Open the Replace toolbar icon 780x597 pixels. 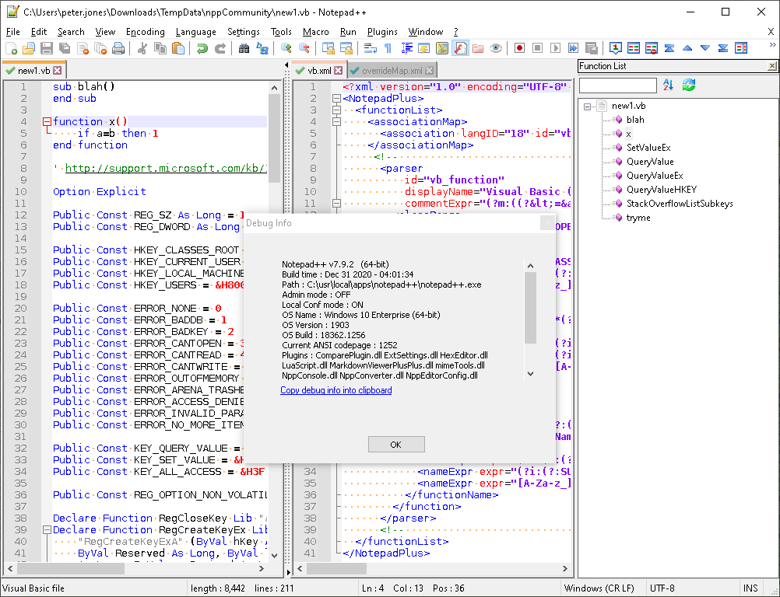[x=262, y=48]
